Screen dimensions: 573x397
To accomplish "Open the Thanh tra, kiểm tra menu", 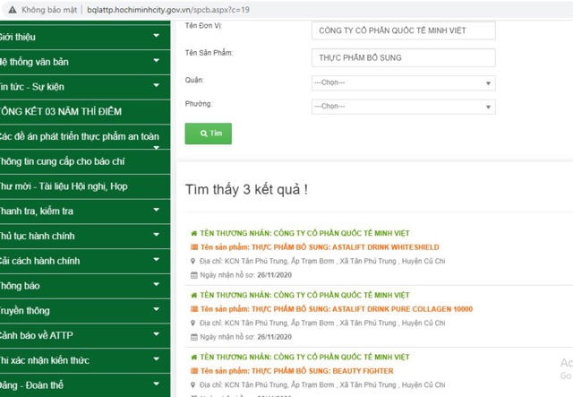I will coord(37,211).
